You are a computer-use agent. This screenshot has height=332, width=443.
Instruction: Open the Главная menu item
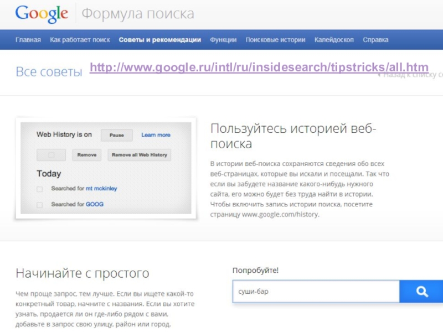(28, 40)
